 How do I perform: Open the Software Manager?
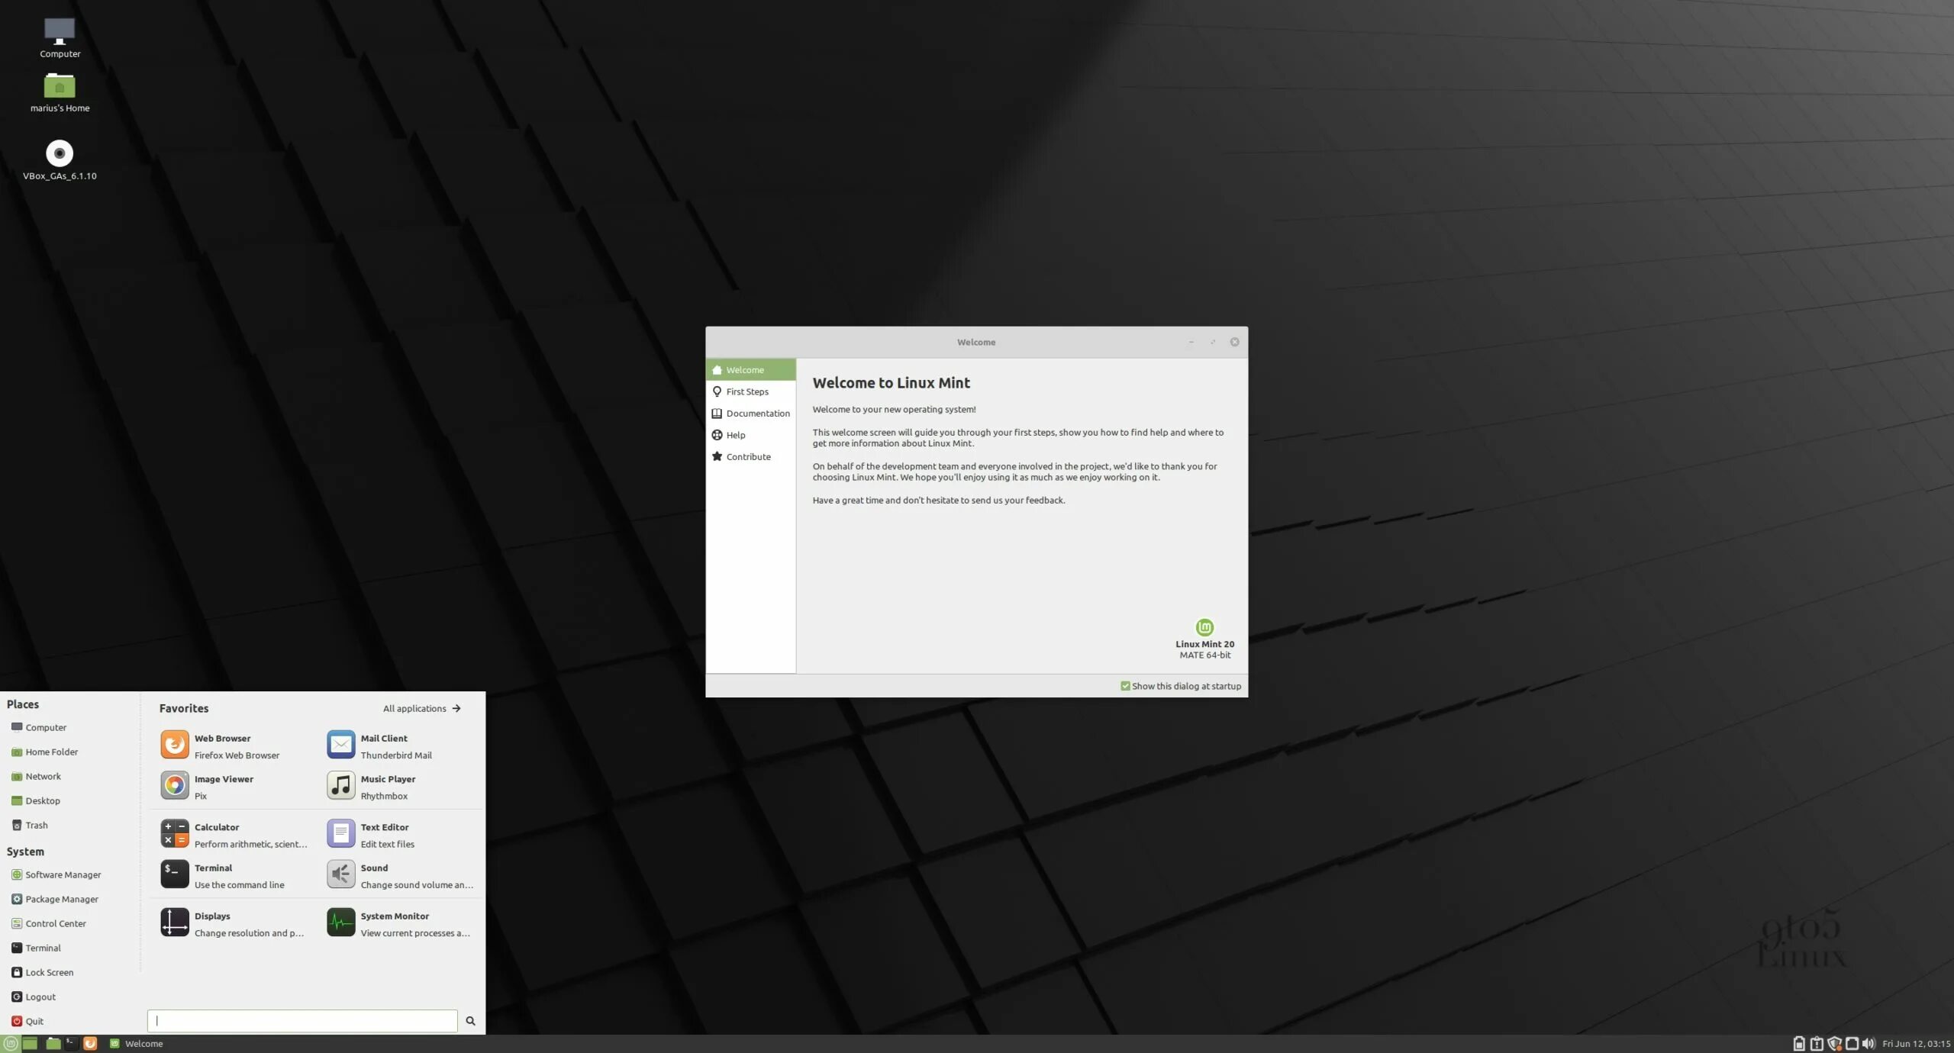pos(63,874)
